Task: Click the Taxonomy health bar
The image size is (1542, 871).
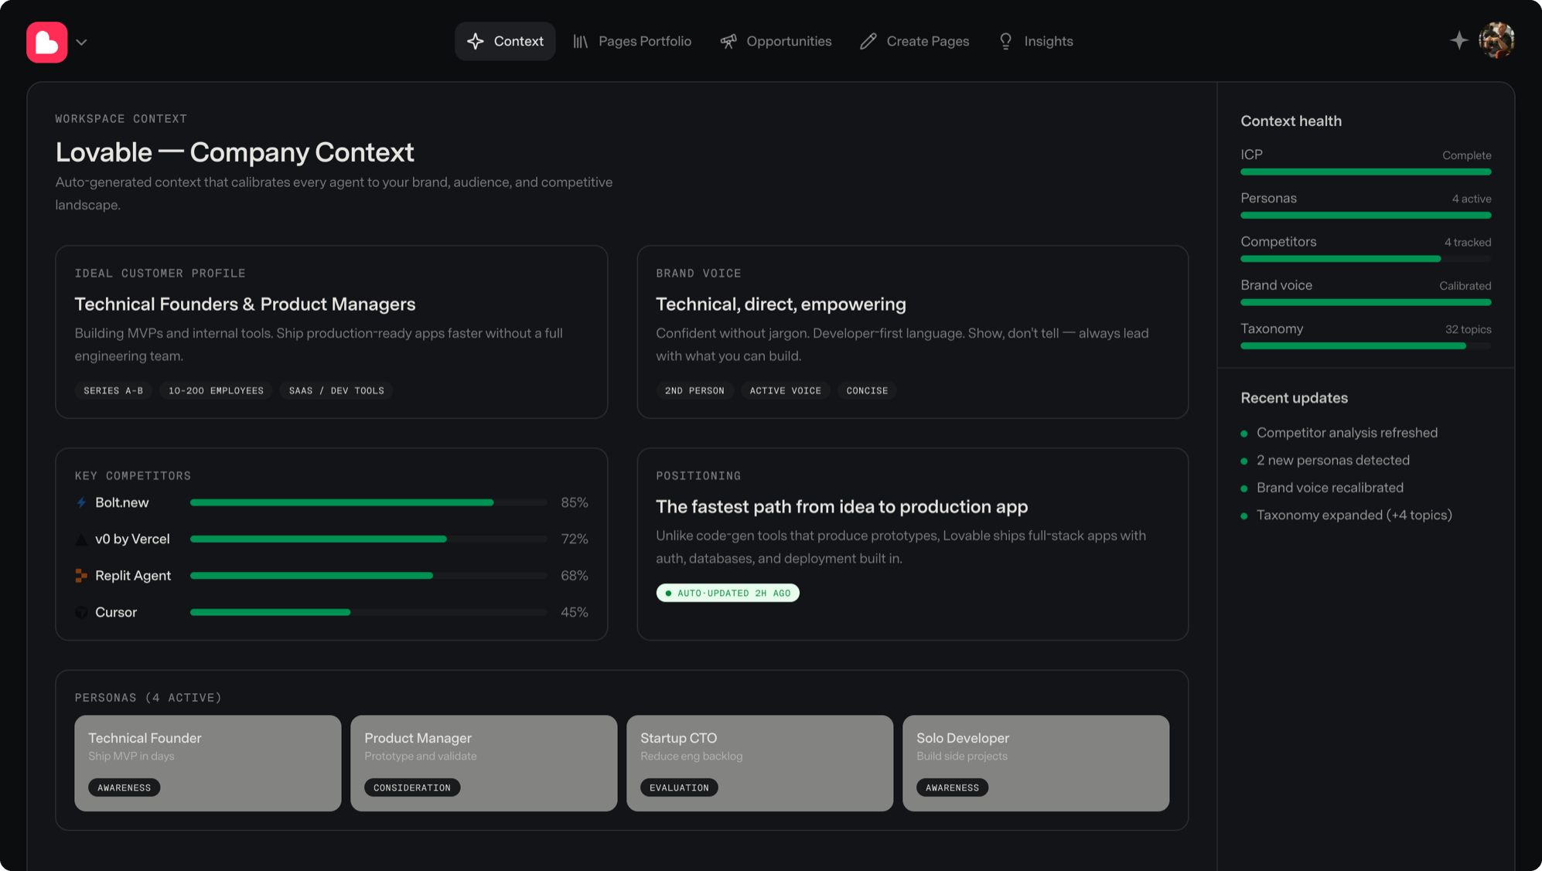Action: tap(1366, 346)
